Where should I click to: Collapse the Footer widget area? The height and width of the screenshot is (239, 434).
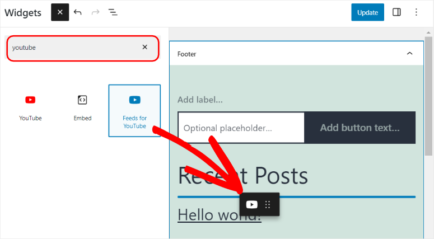[410, 53]
